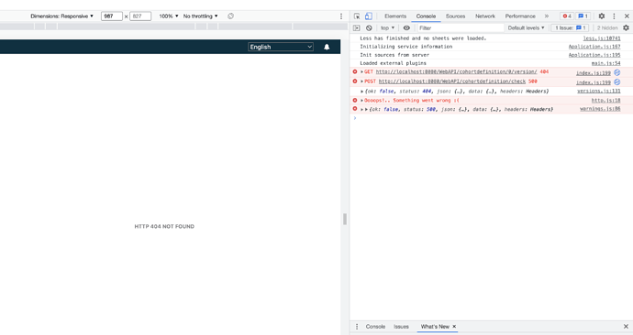
Task: Click the console prompt caret line
Action: coord(492,118)
